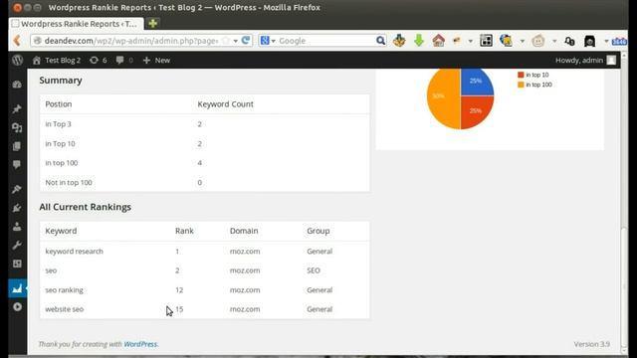The width and height of the screenshot is (637, 358).
Task: Open Firefox downloads green arrow
Action: [419, 41]
